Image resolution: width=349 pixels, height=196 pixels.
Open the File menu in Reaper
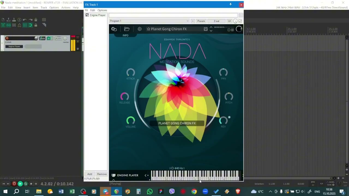click(3, 8)
